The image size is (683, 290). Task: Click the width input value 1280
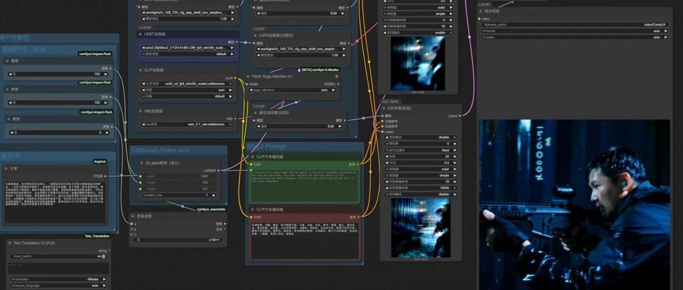[204, 176]
